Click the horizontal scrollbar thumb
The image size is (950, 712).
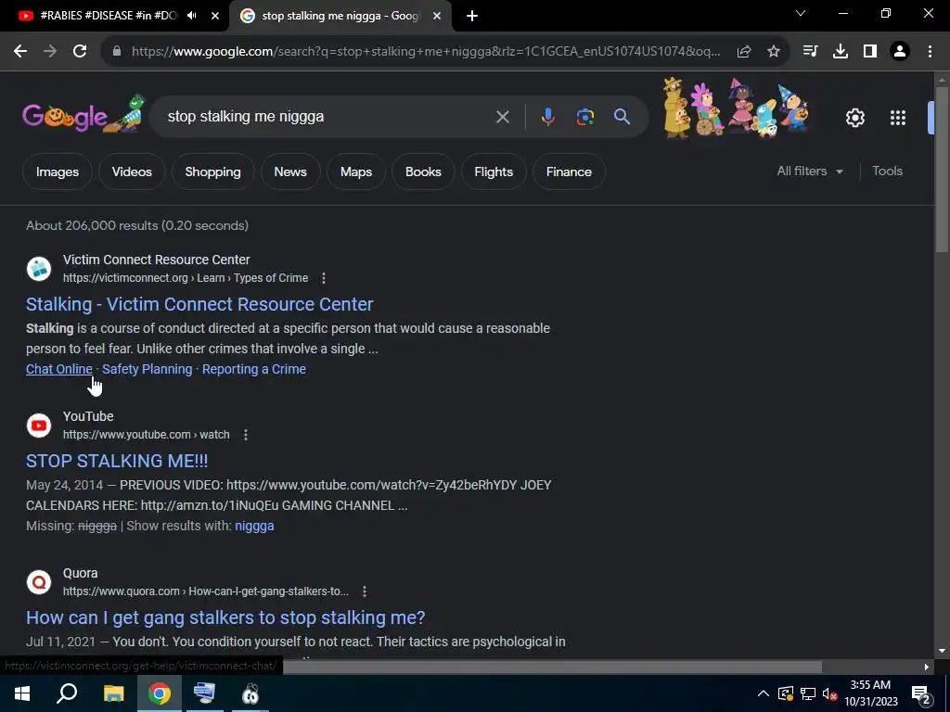tap(552, 667)
